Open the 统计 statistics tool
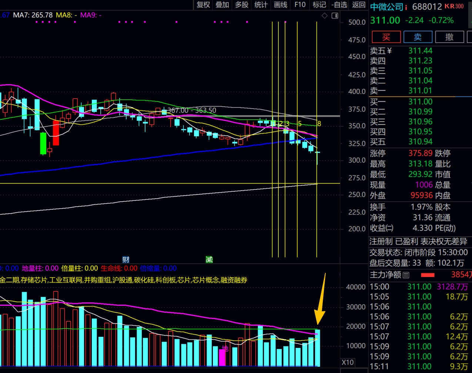The height and width of the screenshot is (373, 472). coord(261,5)
